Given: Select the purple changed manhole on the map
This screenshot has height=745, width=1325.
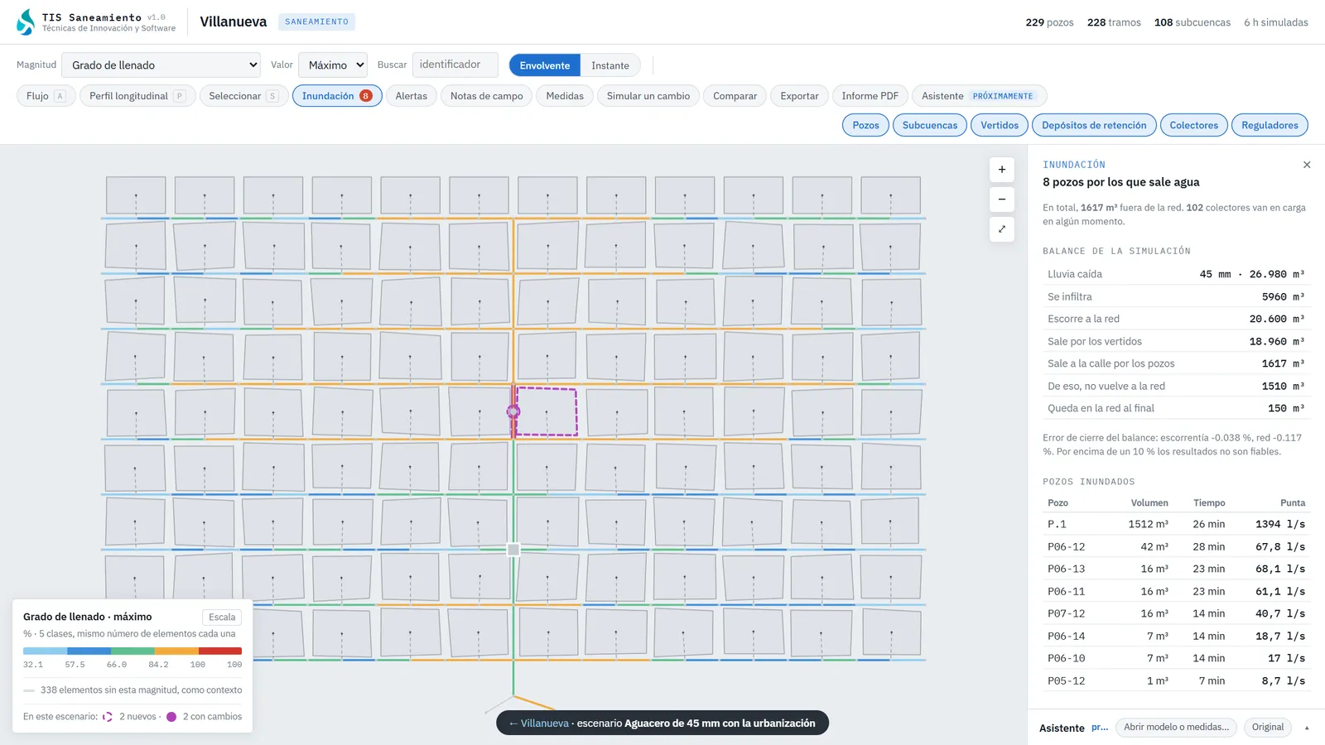Looking at the screenshot, I should pyautogui.click(x=513, y=411).
